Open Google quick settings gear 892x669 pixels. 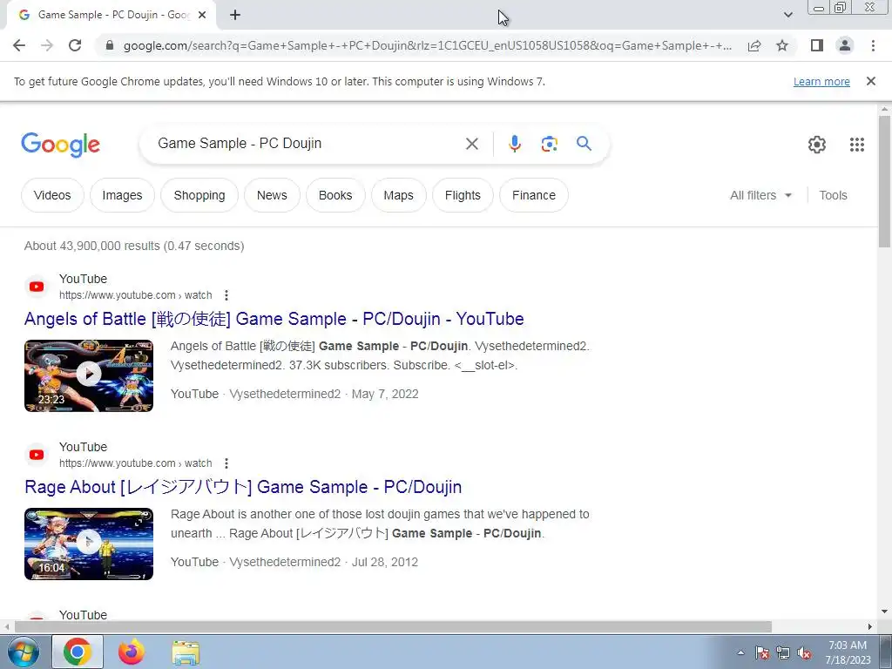[817, 145]
